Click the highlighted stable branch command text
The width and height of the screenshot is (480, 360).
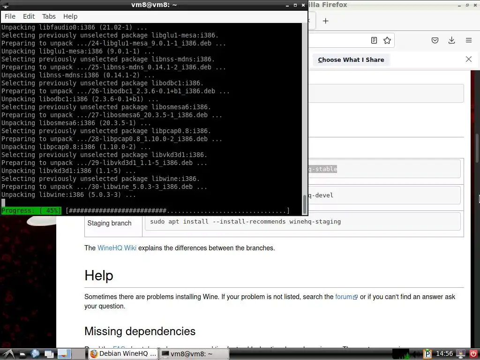323,169
